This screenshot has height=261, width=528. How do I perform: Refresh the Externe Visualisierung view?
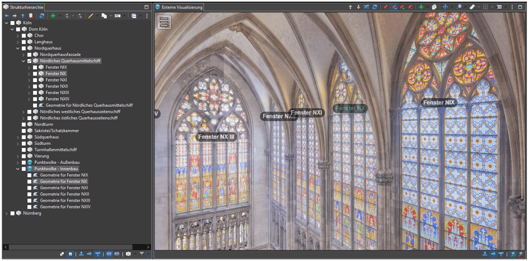[375, 7]
